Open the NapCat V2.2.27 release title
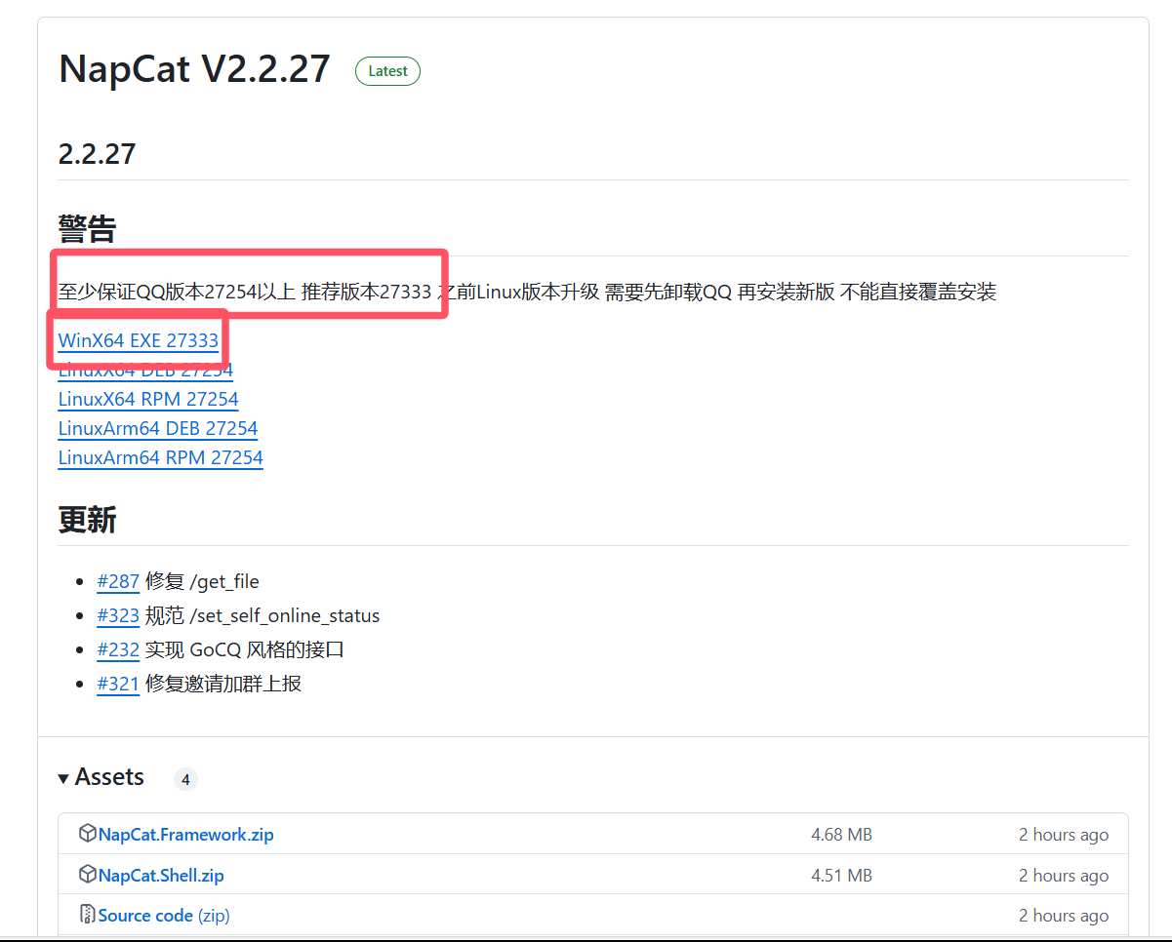This screenshot has height=942, width=1172. (x=194, y=69)
